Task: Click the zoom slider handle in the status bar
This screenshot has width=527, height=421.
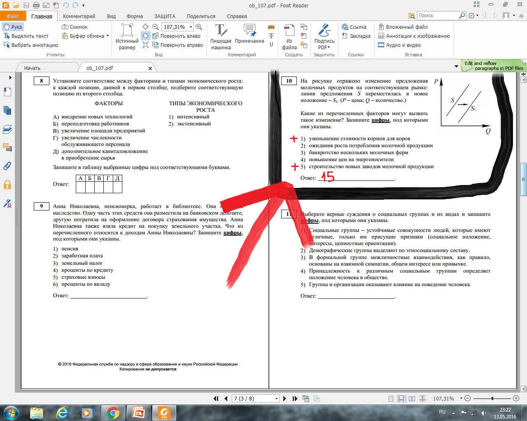Action: click(492, 398)
